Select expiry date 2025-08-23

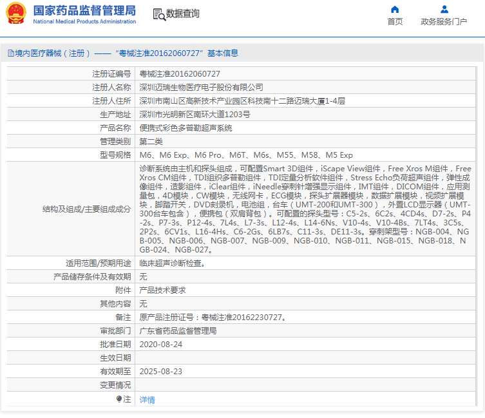(161, 372)
